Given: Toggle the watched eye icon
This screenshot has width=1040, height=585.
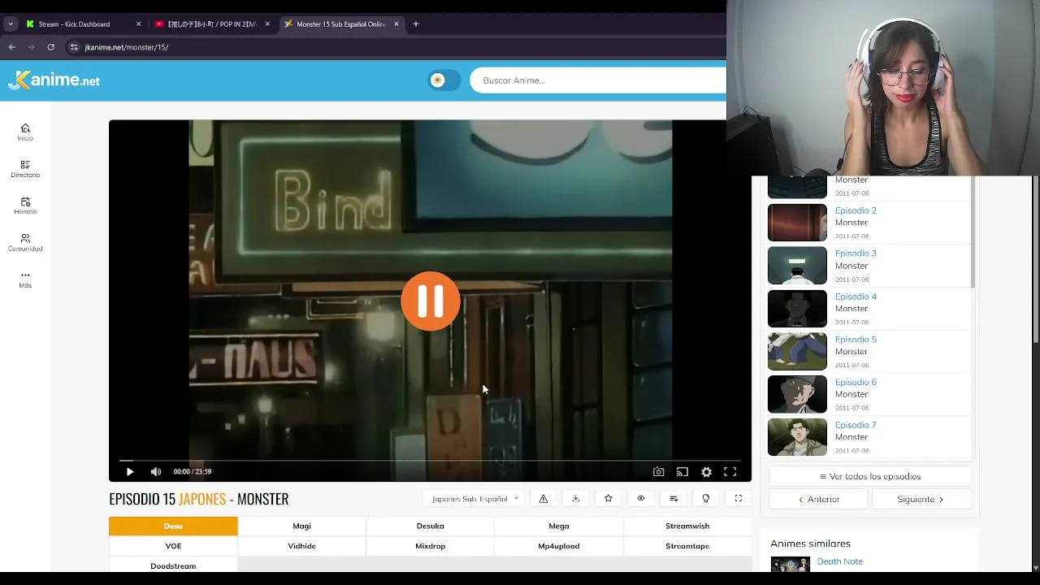Looking at the screenshot, I should click(641, 499).
